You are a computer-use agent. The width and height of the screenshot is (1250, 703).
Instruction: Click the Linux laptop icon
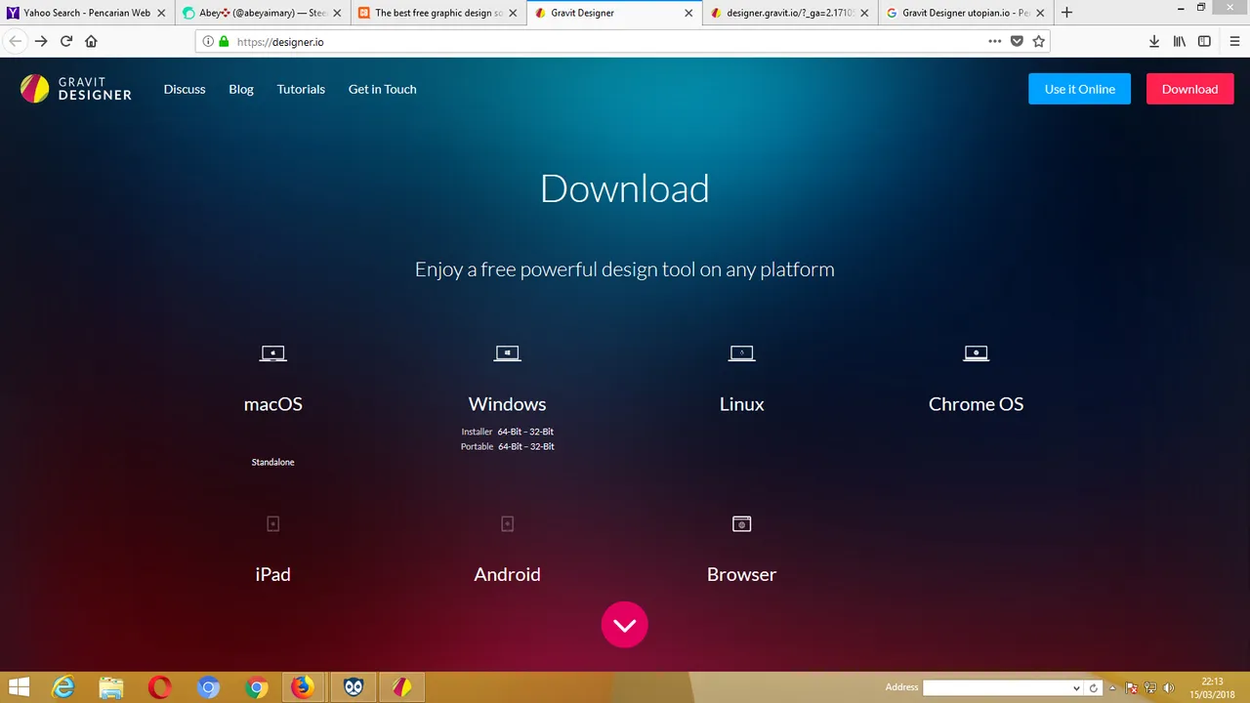click(x=741, y=353)
